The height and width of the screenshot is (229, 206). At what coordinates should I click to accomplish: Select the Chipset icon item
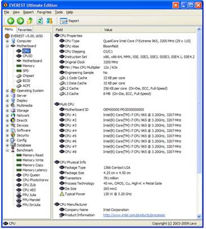pyautogui.click(x=19, y=76)
